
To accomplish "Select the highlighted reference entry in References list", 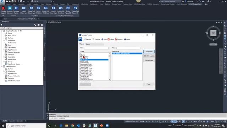I will (x=127, y=54).
